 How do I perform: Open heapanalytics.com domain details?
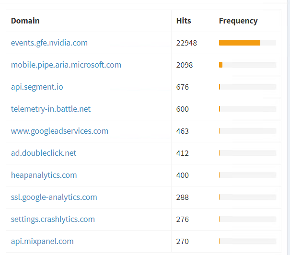[44, 175]
